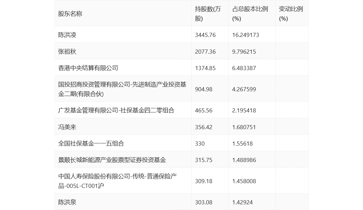Select the percentage 16.249173
Image resolution: width=363 pixels, height=210 pixels.
[x=246, y=35]
